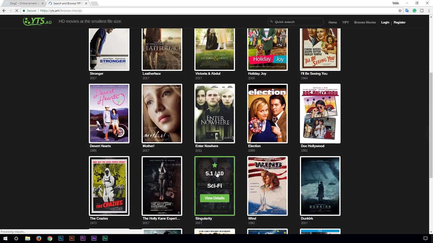Viewport: 433px width, 243px height.
Task: Open the Leatherface movie poster
Action: [x=162, y=49]
